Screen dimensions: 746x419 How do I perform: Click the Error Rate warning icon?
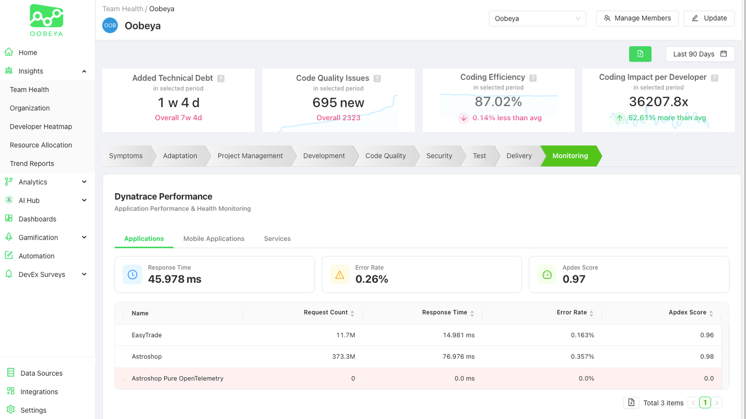pos(340,274)
